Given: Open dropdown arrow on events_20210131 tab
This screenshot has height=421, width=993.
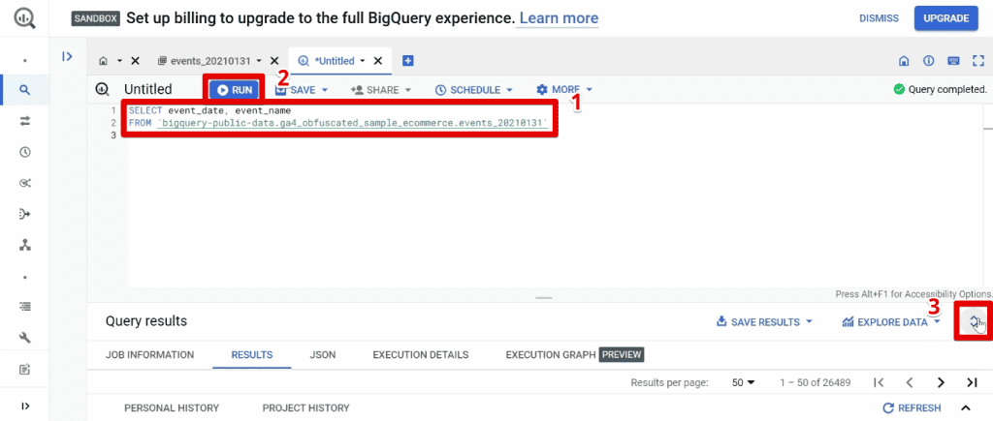Looking at the screenshot, I should [259, 61].
